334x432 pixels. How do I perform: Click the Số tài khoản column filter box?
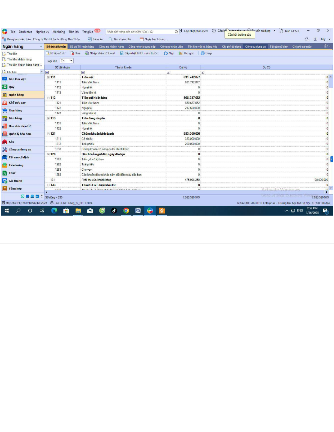click(x=62, y=72)
